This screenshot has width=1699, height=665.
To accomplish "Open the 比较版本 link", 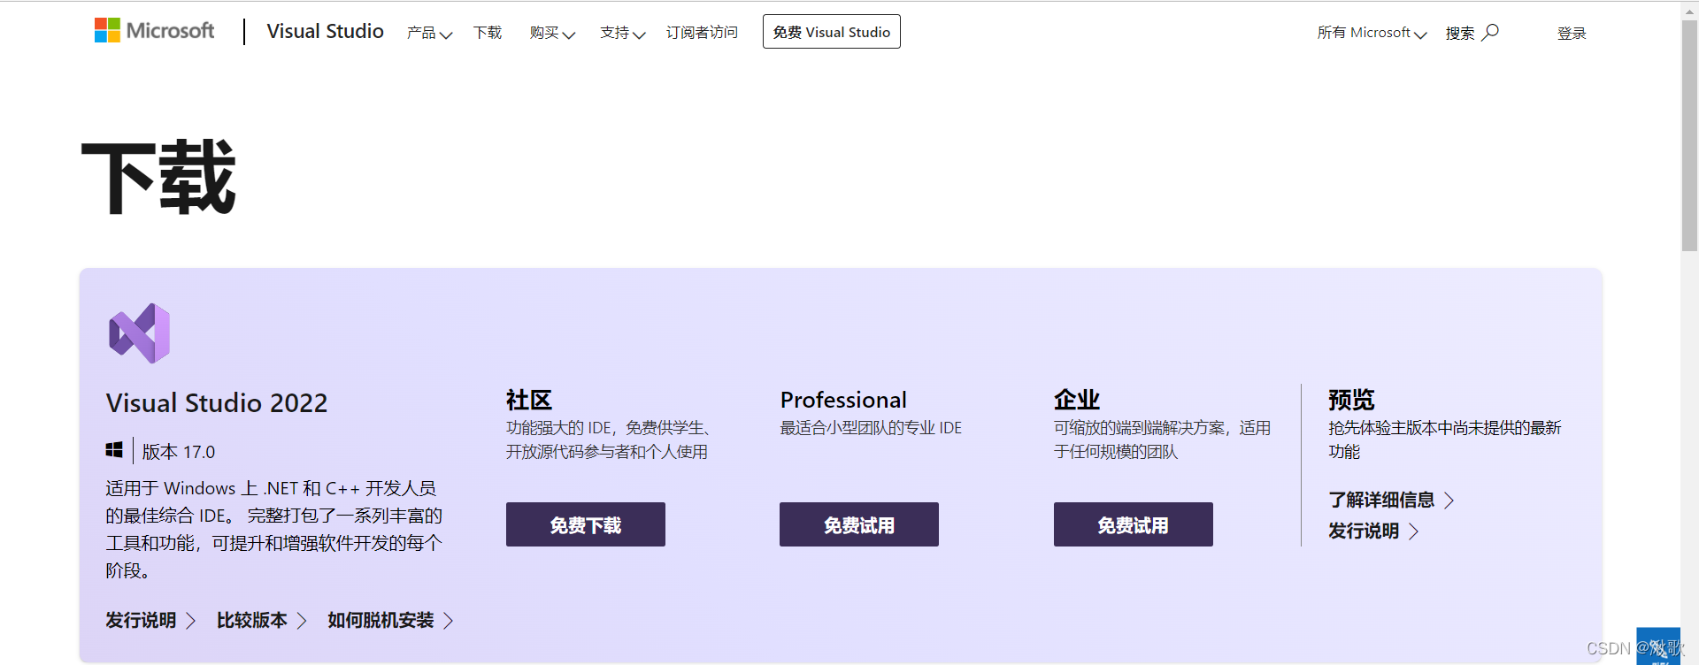I will tap(262, 621).
